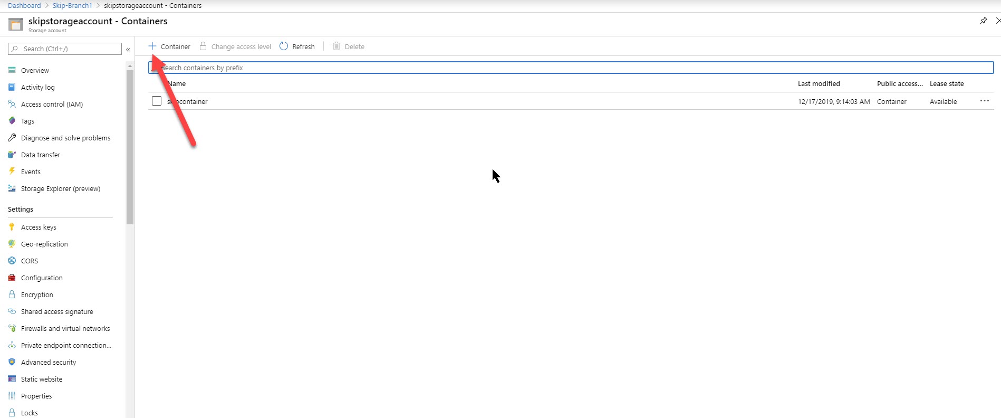
Task: Click the Change access level lock icon
Action: [203, 46]
